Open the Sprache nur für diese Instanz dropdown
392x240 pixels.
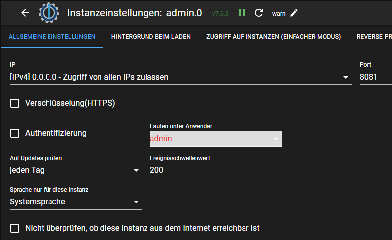pyautogui.click(x=76, y=202)
